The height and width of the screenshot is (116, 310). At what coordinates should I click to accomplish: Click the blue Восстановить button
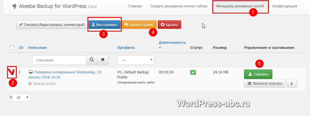104,25
